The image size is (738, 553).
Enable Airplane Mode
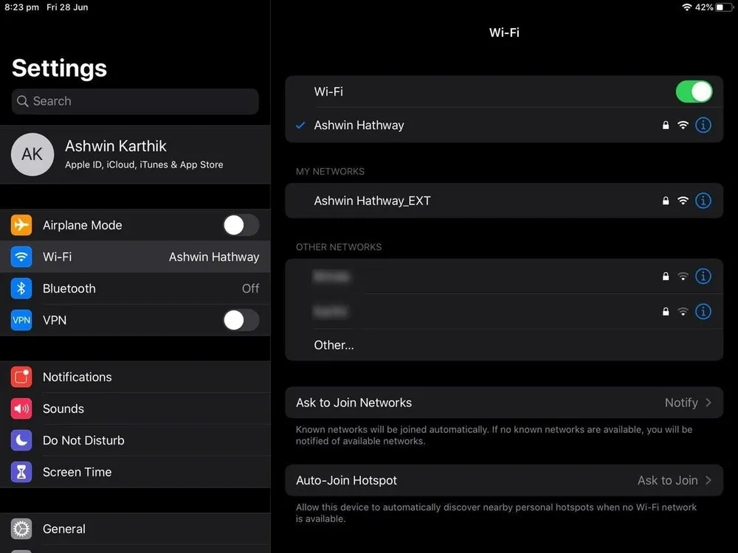[241, 225]
